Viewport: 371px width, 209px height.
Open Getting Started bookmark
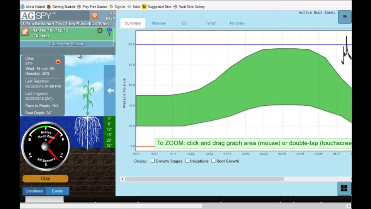61,7
